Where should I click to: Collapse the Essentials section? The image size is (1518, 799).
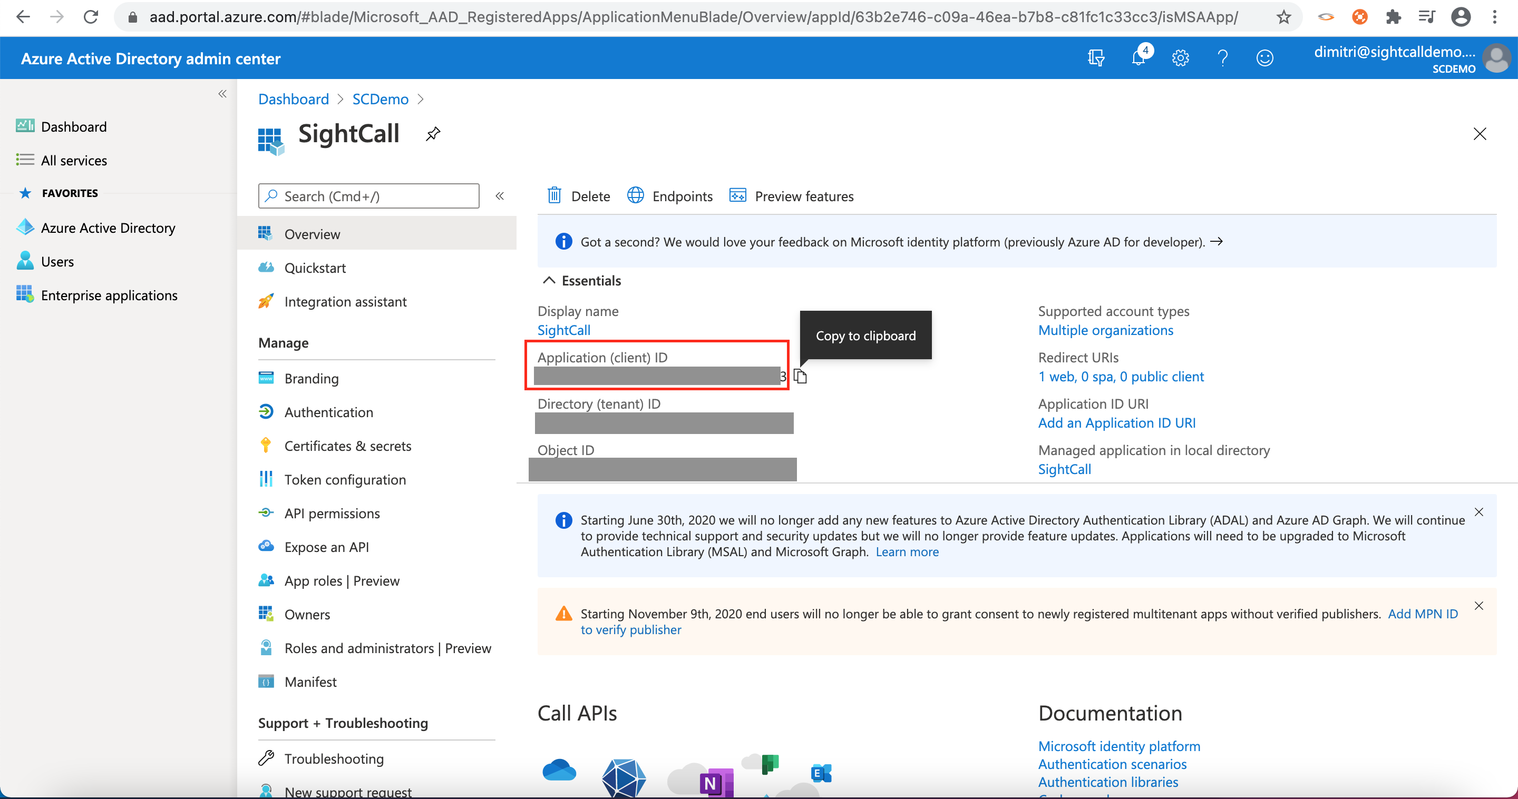(x=581, y=280)
